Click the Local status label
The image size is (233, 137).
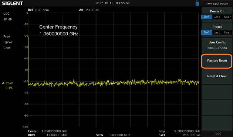click(x=217, y=134)
